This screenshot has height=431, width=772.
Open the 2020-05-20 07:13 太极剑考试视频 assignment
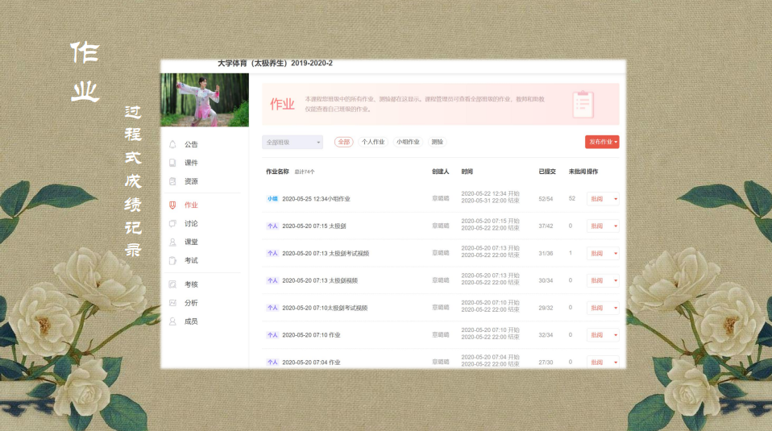[326, 253]
